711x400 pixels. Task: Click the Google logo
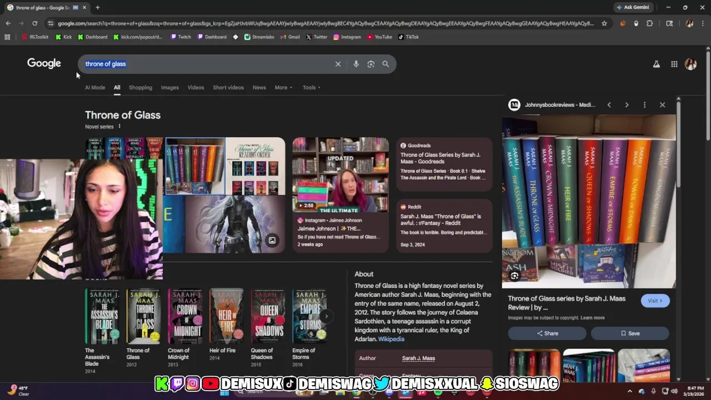point(44,63)
